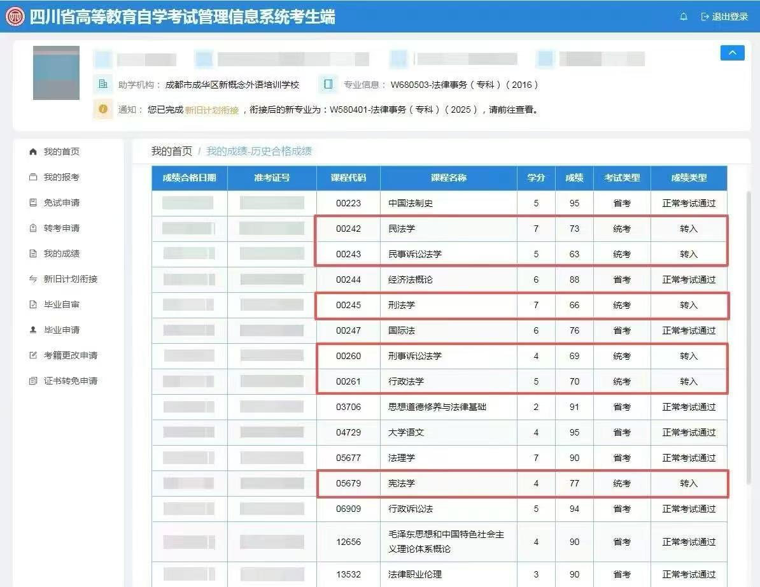Open 我的首页 in the sidebar

61,152
